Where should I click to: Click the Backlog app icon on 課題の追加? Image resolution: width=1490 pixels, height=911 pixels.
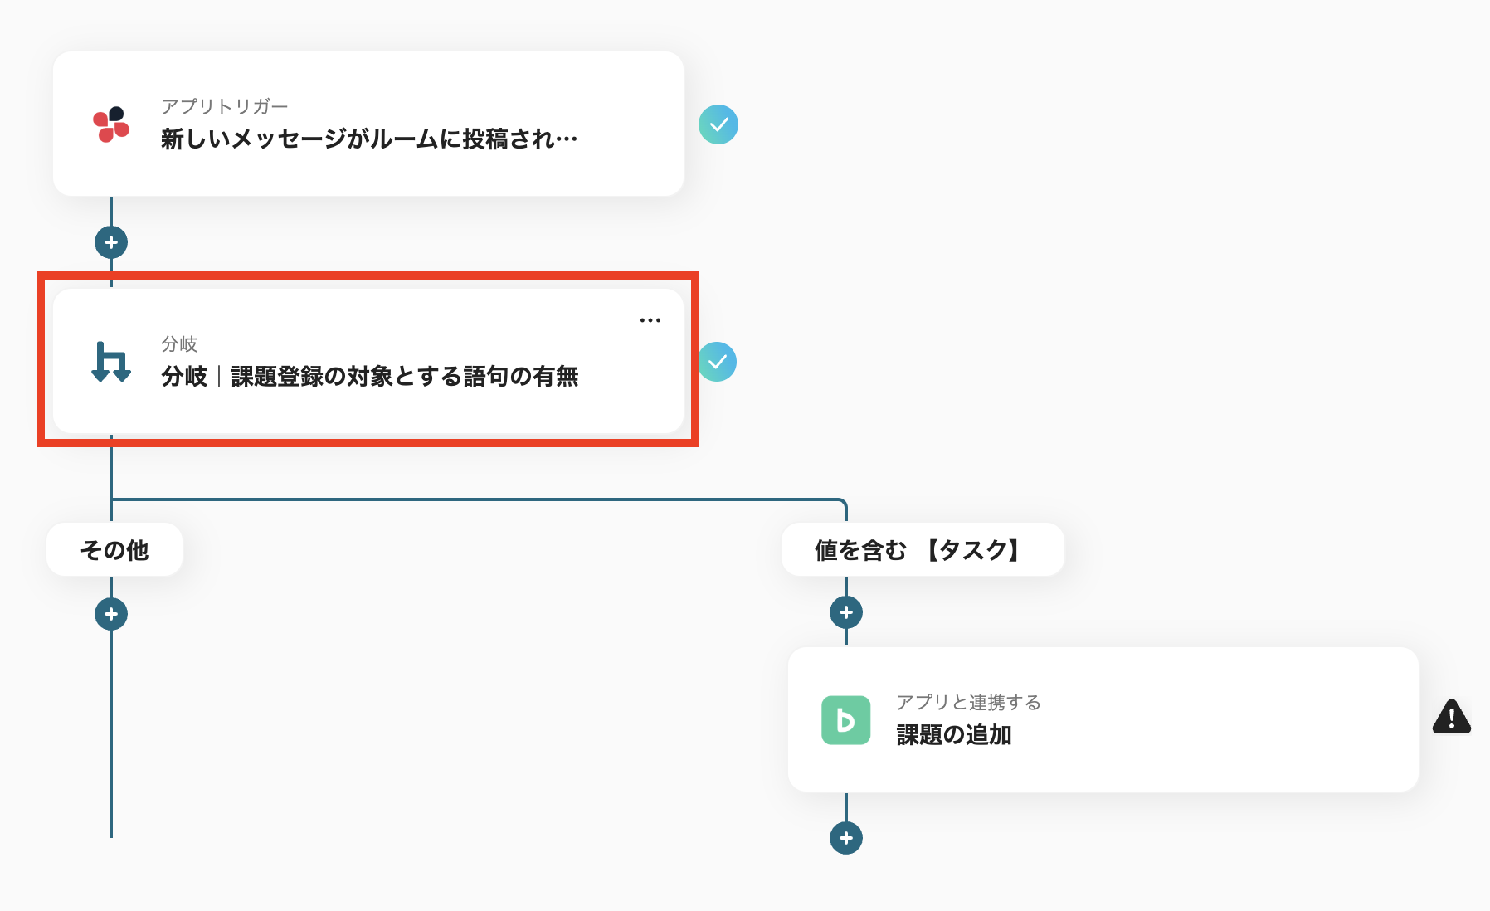tap(845, 719)
